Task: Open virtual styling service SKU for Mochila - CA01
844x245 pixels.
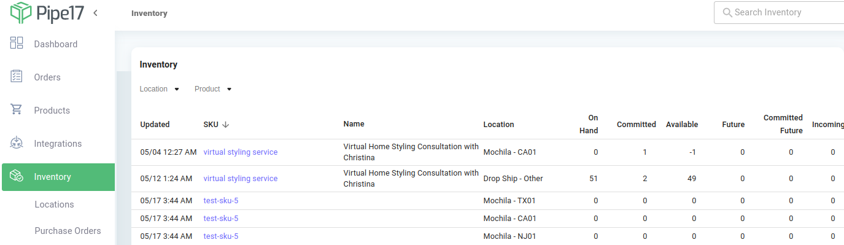Action: tap(241, 152)
